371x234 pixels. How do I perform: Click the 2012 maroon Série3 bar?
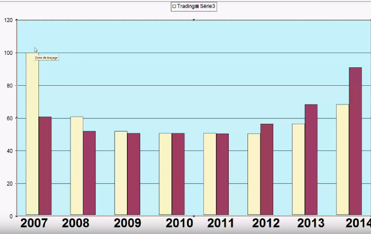[267, 169]
